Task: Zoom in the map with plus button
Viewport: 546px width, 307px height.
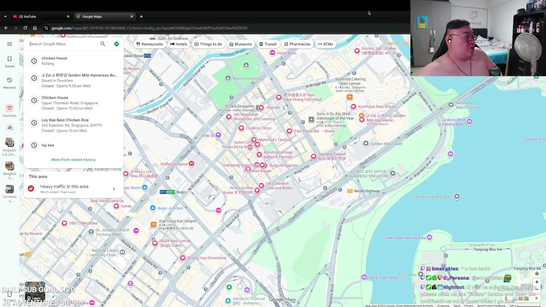Action: (x=537, y=282)
